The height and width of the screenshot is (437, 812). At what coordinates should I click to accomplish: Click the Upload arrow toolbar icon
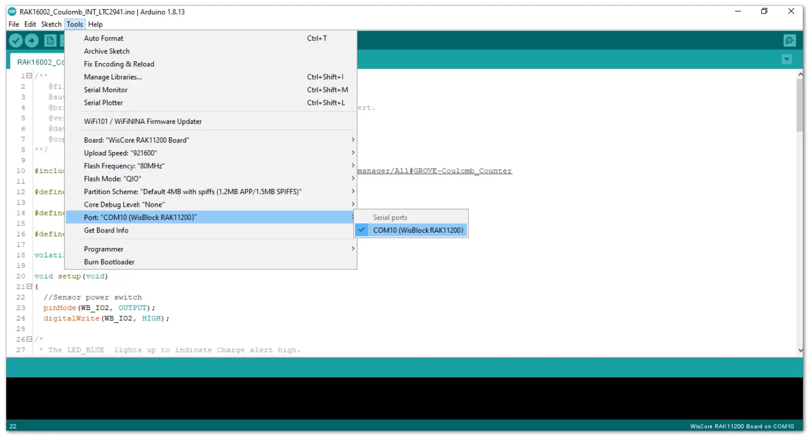point(32,40)
